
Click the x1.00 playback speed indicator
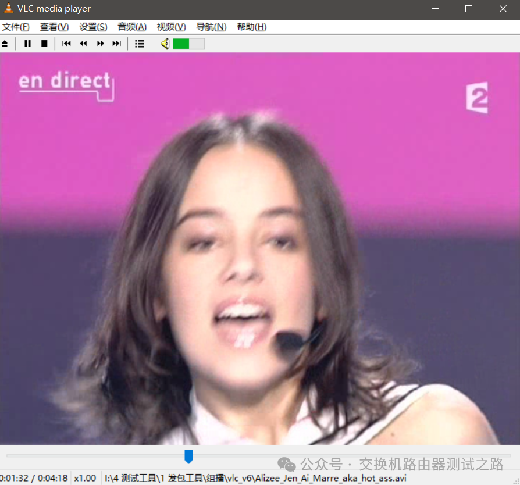click(85, 478)
